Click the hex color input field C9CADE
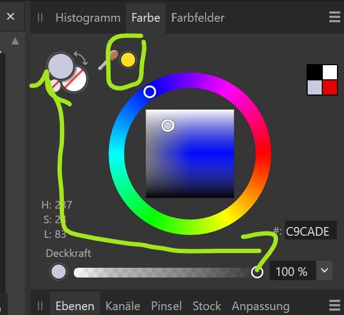Viewport: 344px width, 315px height. (x=311, y=231)
